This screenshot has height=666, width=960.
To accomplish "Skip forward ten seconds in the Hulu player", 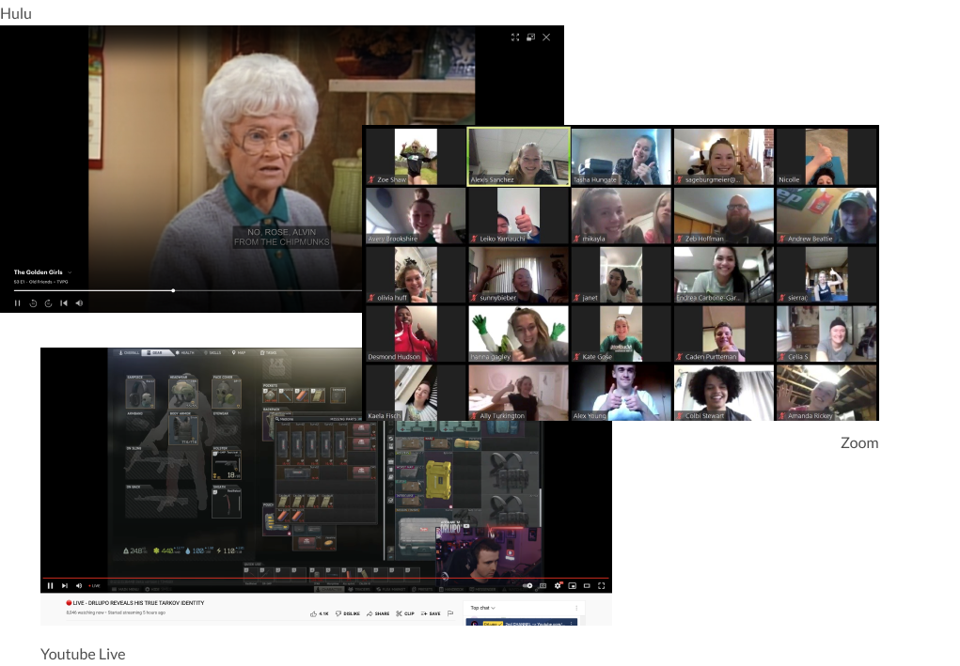I will click(x=48, y=303).
